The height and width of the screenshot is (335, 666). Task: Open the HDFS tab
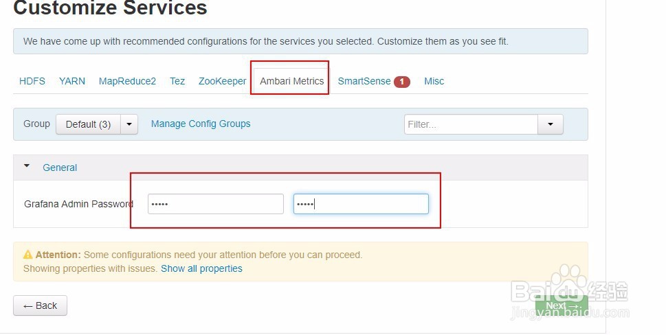32,81
